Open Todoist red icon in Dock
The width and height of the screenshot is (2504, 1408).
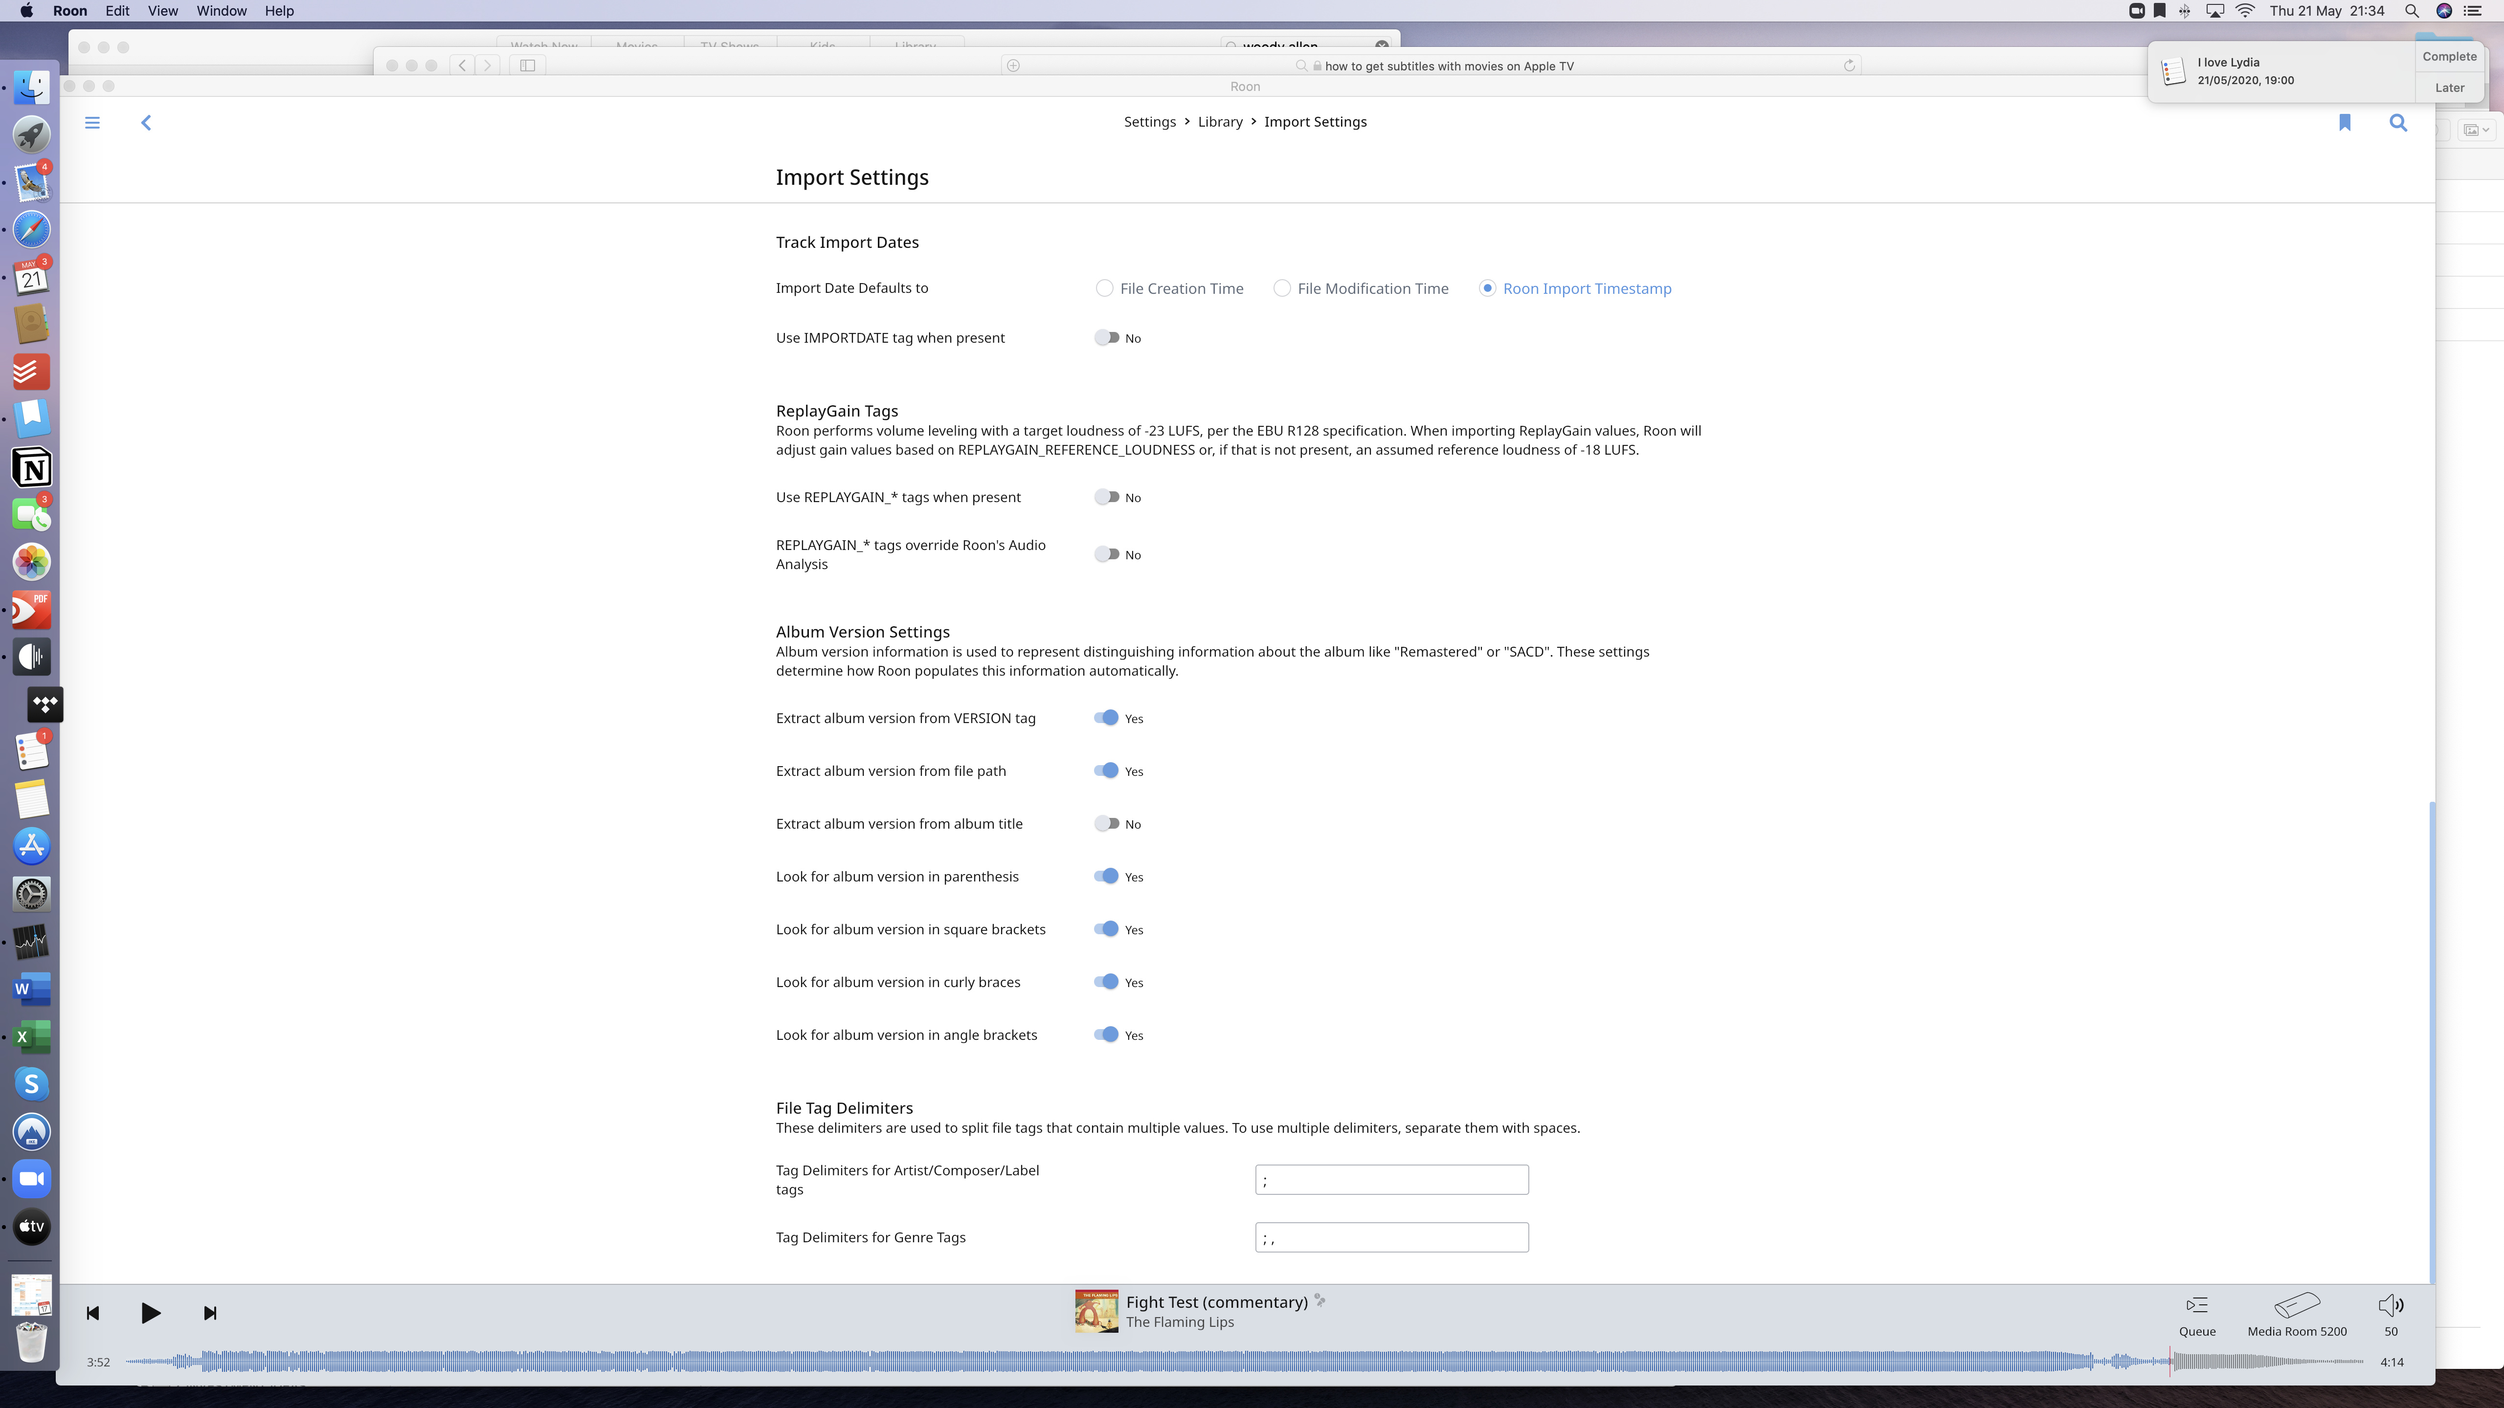pos(31,372)
